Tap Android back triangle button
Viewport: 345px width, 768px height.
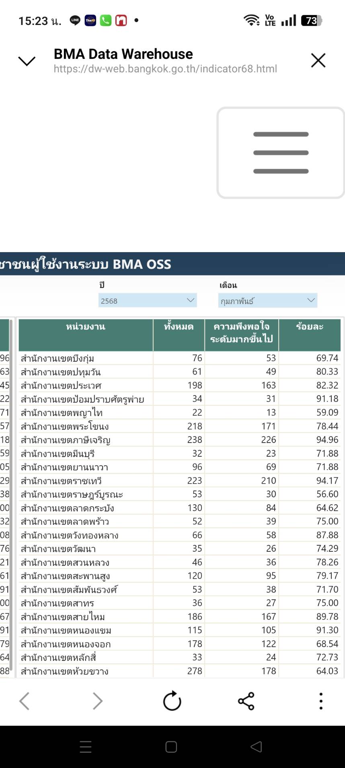(256, 747)
